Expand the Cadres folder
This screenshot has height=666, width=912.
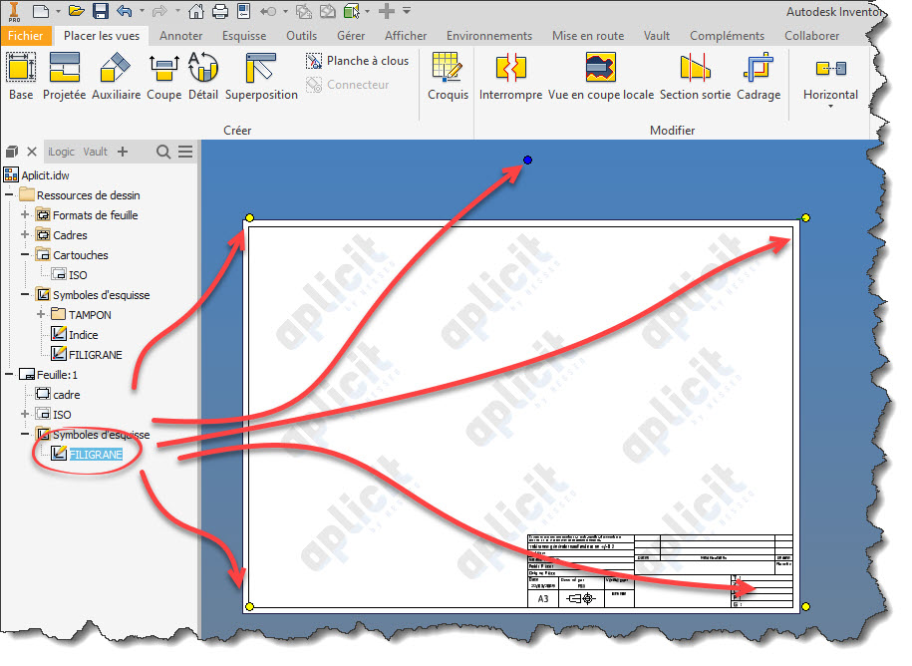25,235
